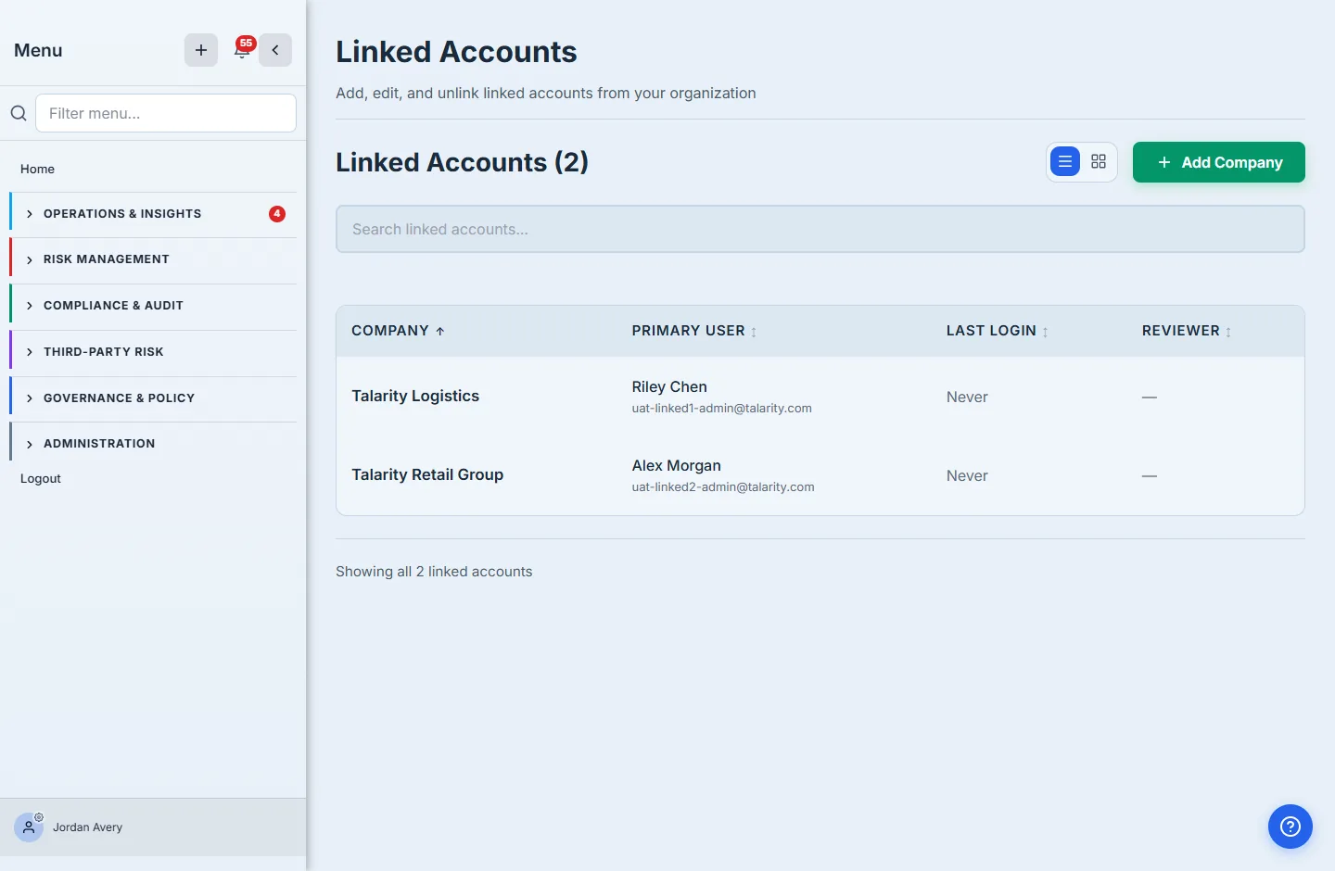The height and width of the screenshot is (871, 1335).
Task: Sort table by Primary User column
Action: (694, 331)
